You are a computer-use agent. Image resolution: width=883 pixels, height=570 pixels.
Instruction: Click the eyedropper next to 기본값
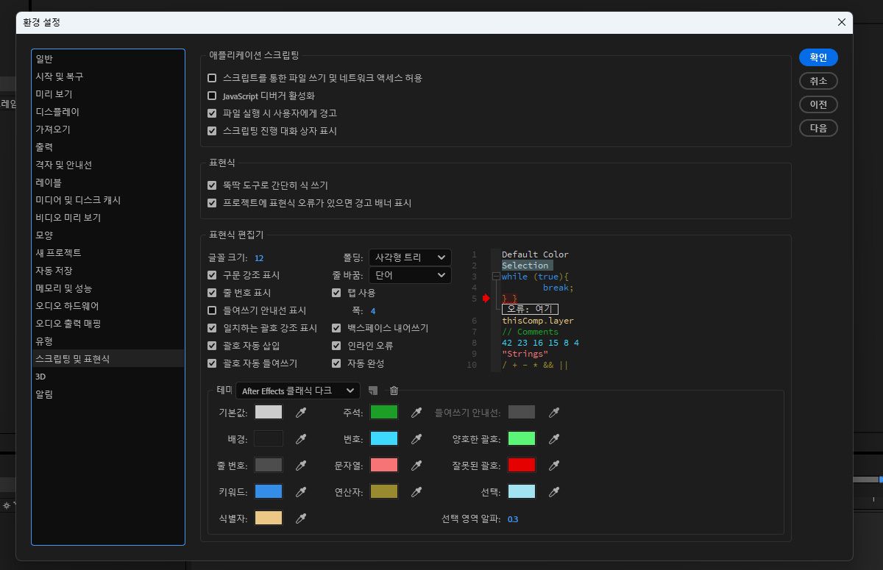click(301, 412)
